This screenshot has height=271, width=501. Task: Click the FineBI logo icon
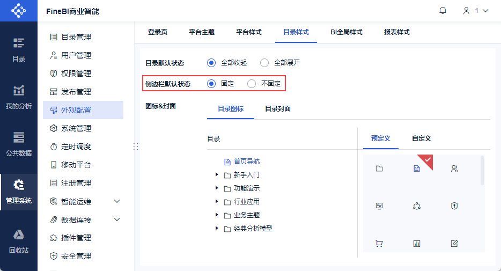[x=19, y=11]
